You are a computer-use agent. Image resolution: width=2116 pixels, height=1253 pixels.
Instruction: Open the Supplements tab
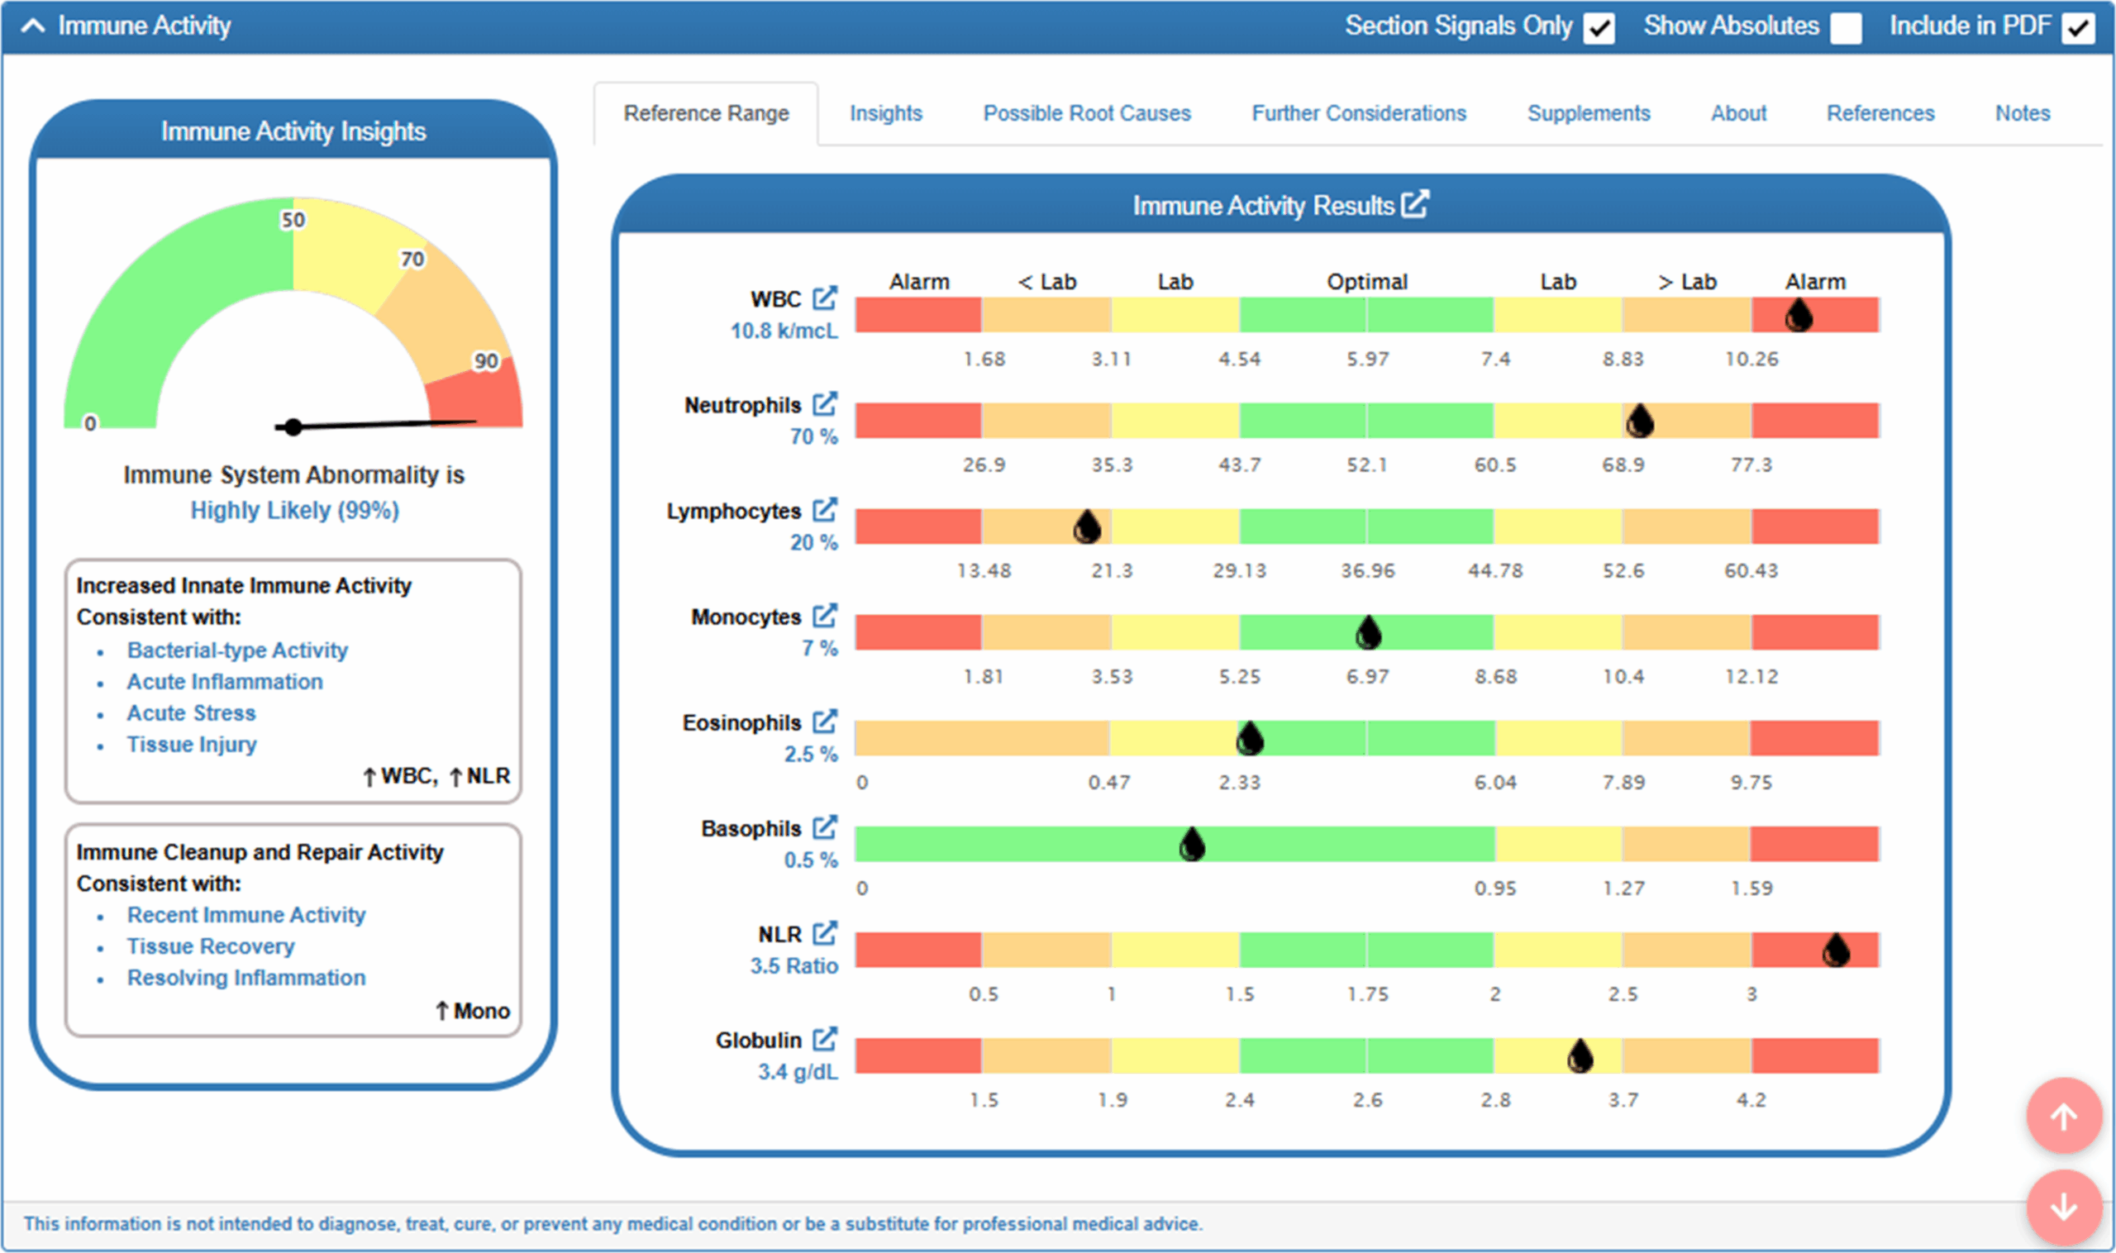click(1589, 113)
